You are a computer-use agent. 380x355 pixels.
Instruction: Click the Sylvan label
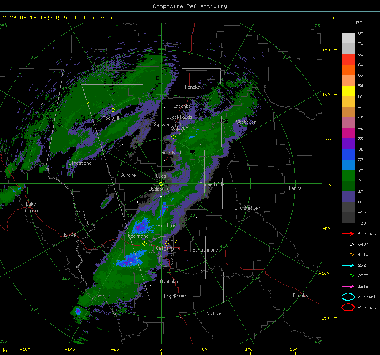point(161,125)
